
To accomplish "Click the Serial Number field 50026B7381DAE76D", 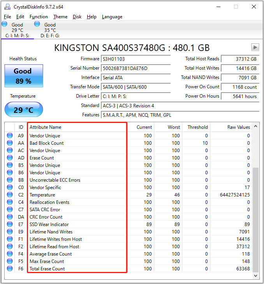I will (136, 68).
